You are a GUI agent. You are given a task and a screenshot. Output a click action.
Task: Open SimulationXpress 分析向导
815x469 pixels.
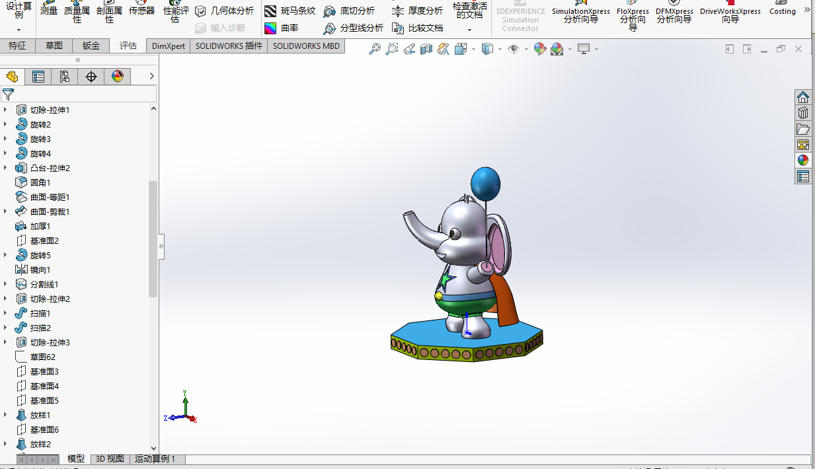coord(581,13)
